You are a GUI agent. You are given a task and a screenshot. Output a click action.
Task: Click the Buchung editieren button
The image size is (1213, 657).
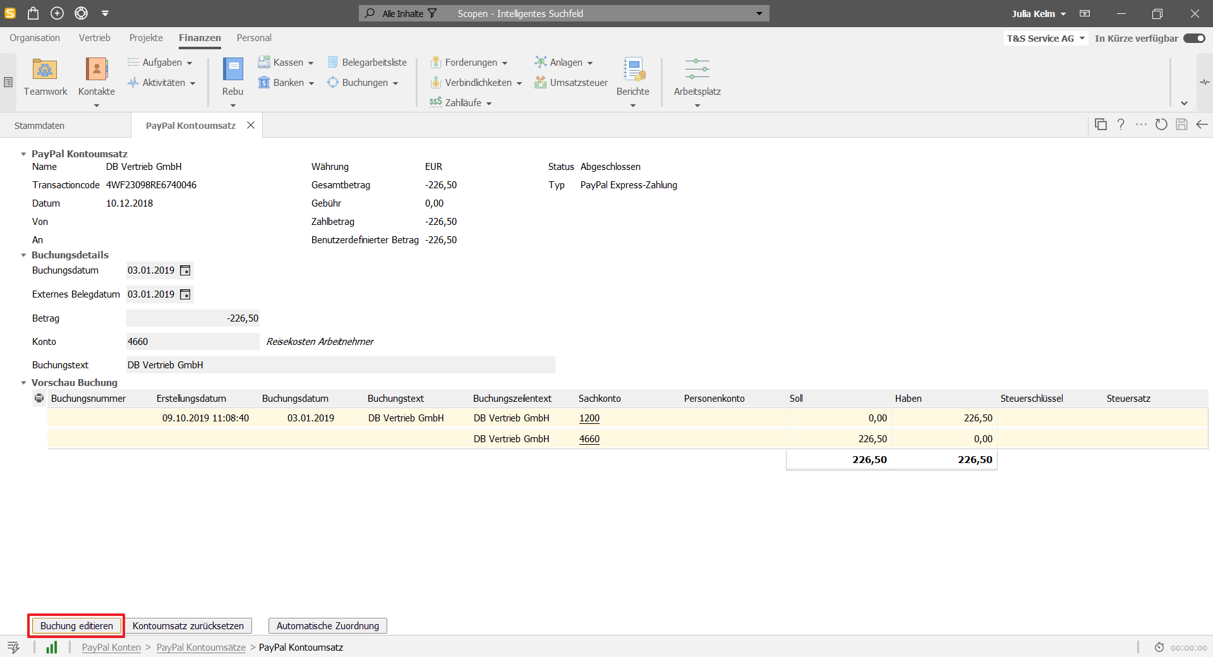coord(76,625)
